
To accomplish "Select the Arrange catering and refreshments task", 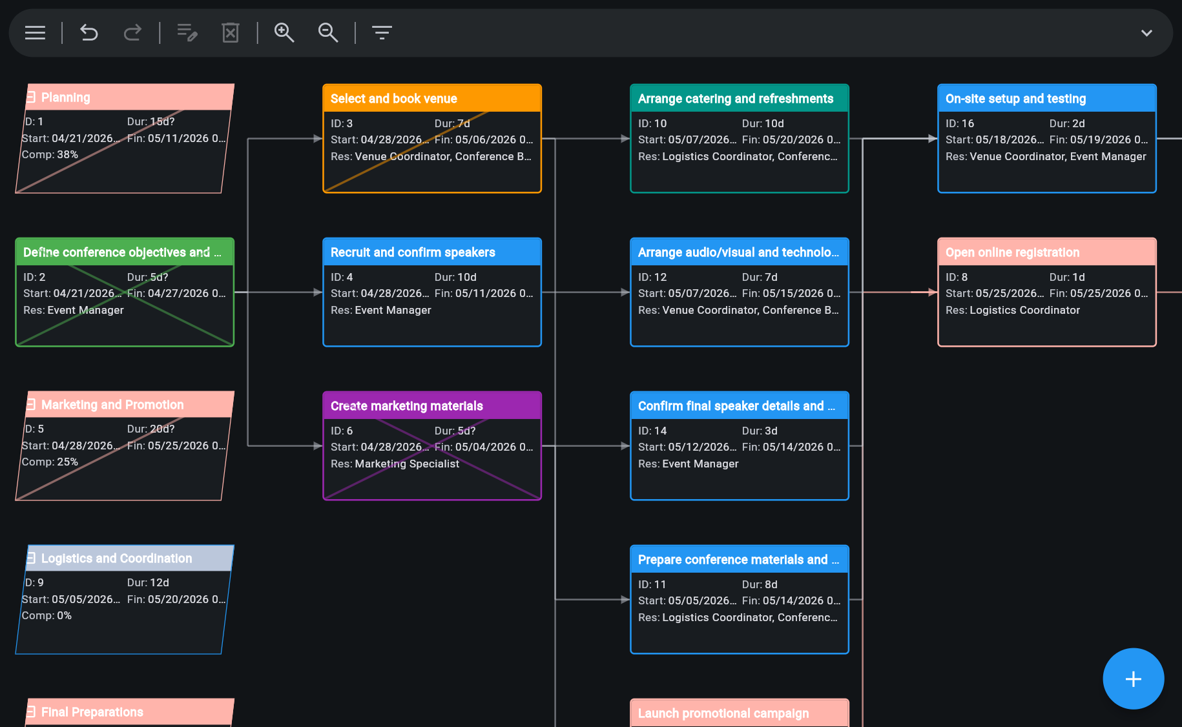I will [x=739, y=138].
